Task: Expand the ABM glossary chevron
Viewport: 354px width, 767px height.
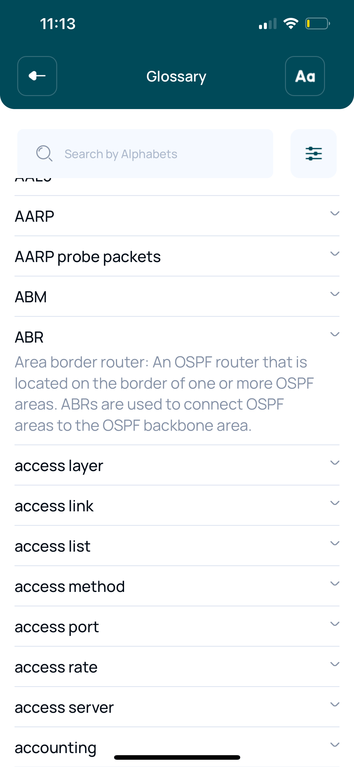Action: [x=335, y=294]
